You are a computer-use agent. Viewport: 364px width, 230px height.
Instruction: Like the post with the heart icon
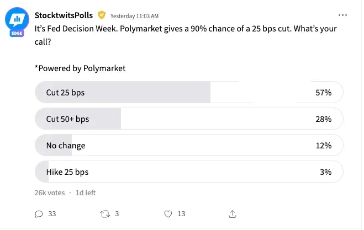[168, 214]
